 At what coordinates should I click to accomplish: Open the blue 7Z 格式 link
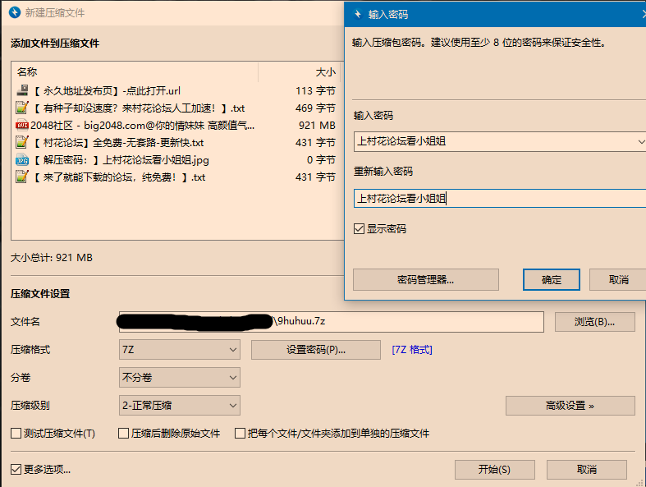tap(412, 350)
